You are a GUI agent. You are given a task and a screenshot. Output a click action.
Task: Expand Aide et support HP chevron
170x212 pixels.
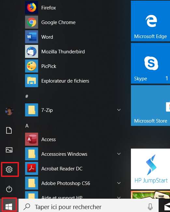[119, 197]
